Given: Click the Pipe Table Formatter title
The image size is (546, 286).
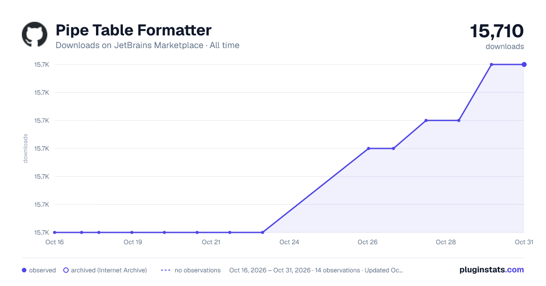Looking at the screenshot, I should pos(133,30).
